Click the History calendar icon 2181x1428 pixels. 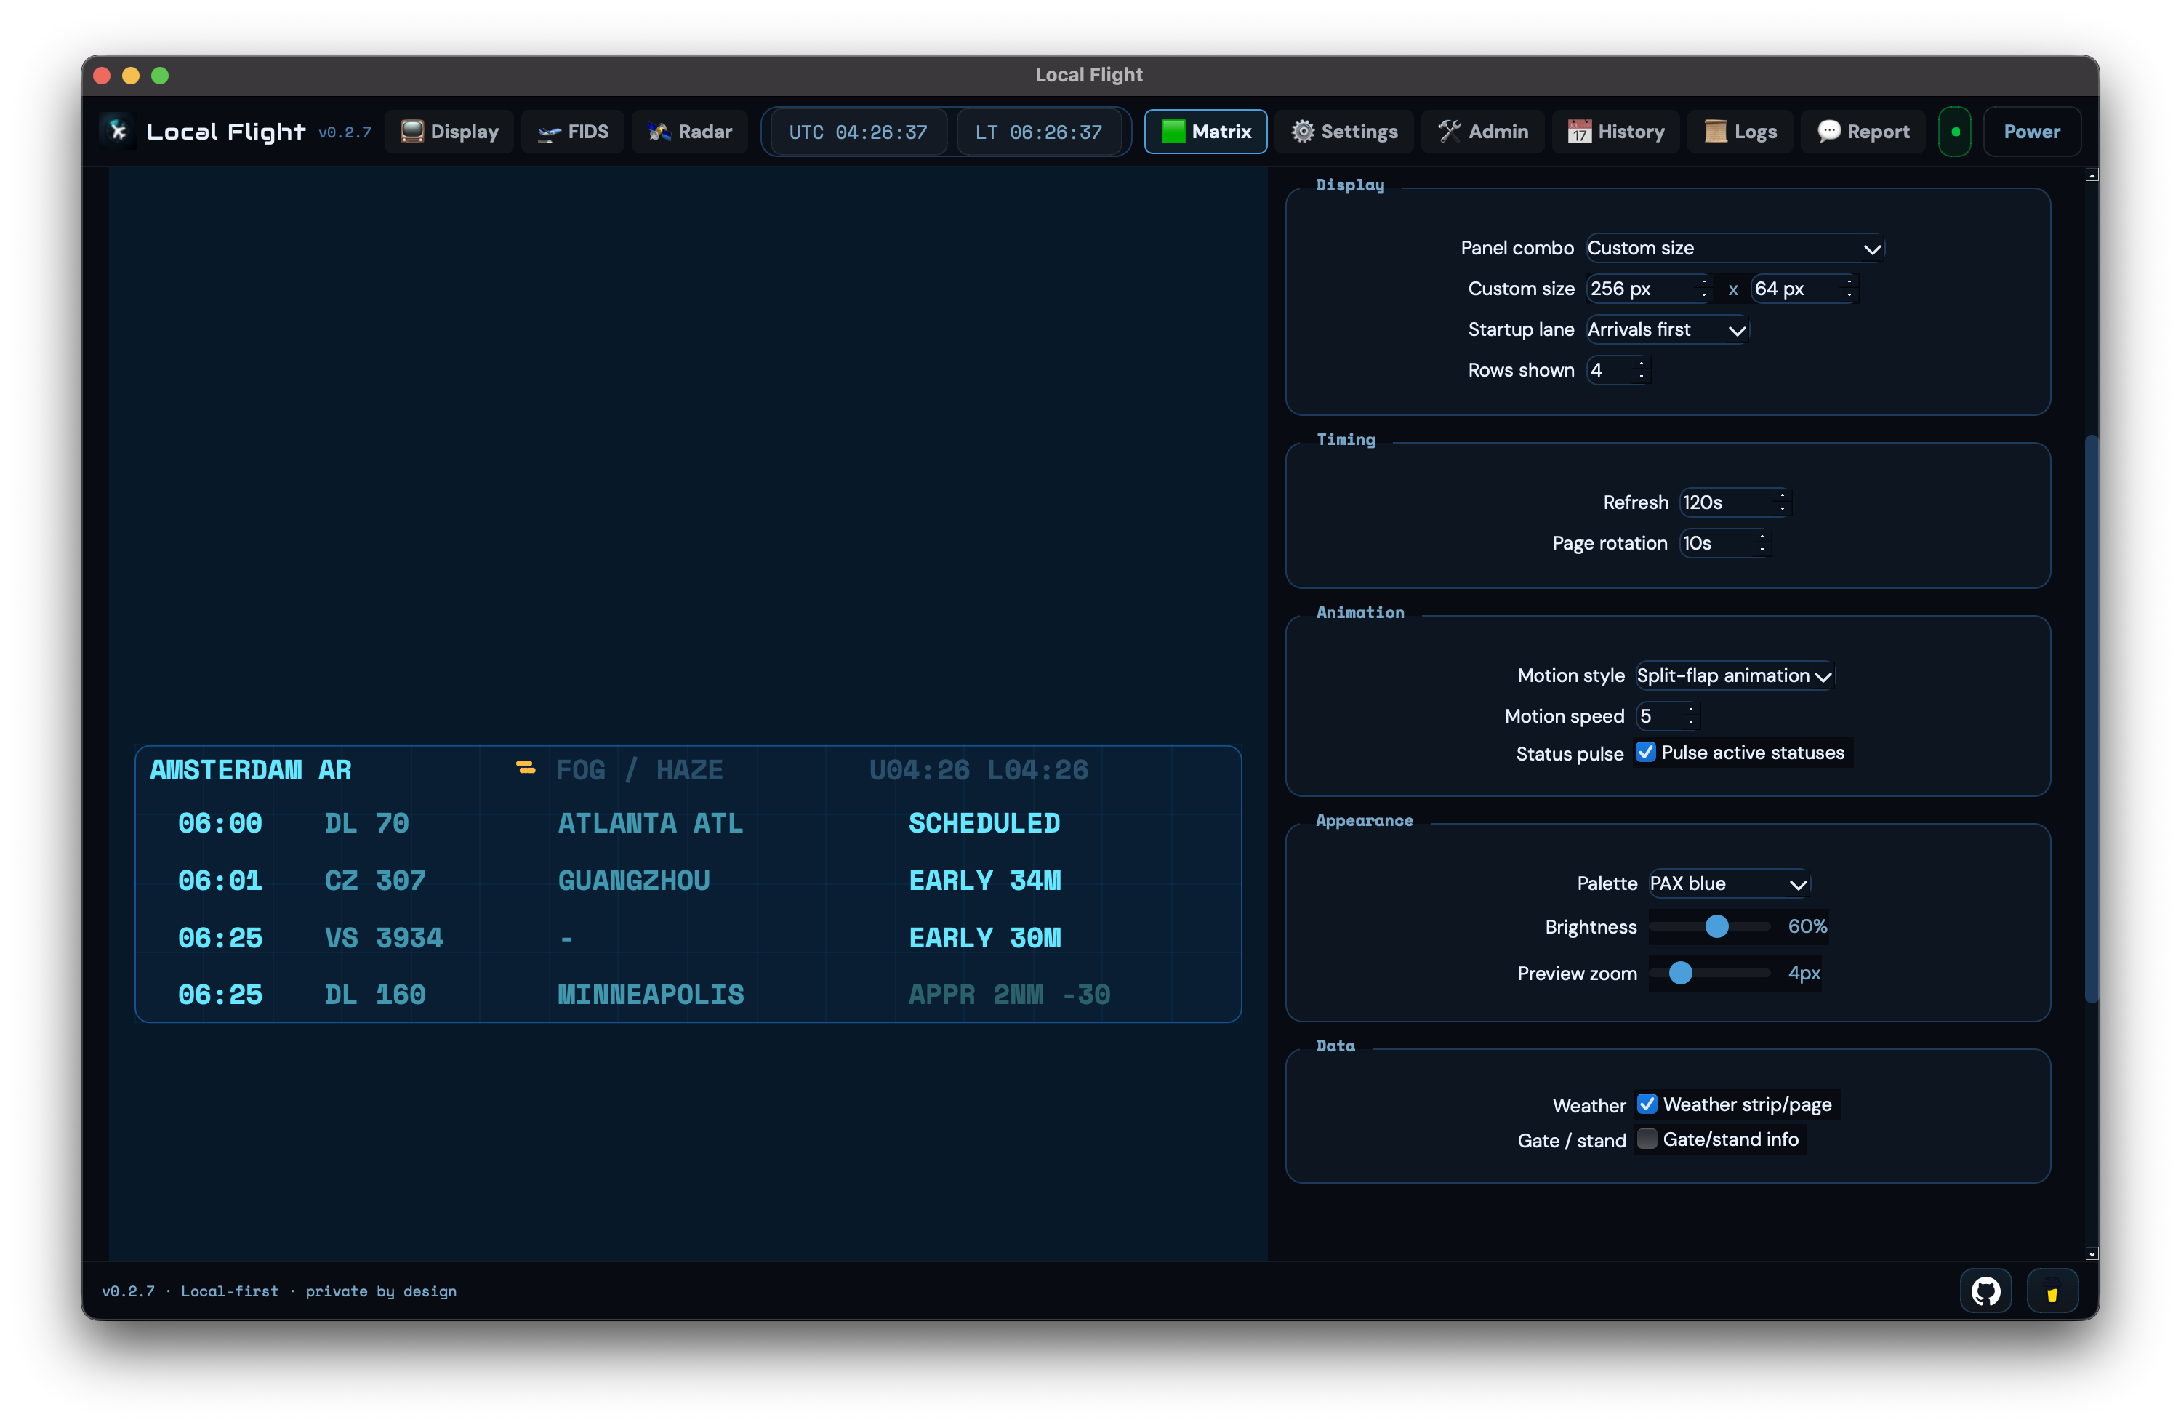(1579, 131)
